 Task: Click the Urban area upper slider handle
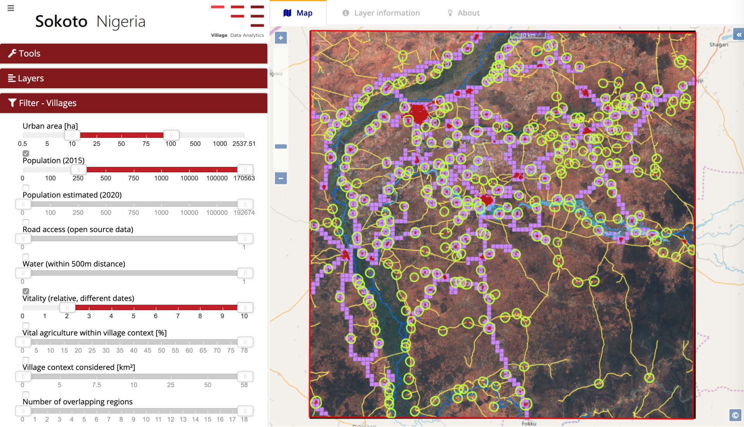(x=171, y=135)
